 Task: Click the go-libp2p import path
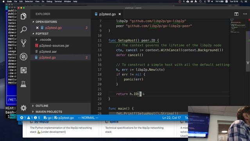coord(158,21)
